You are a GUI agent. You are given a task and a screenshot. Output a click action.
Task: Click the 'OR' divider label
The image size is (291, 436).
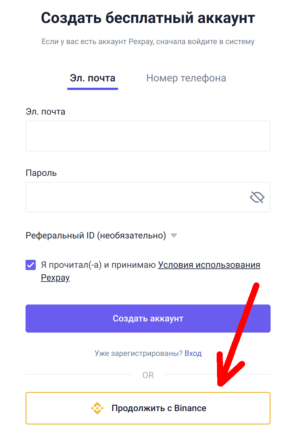148,375
